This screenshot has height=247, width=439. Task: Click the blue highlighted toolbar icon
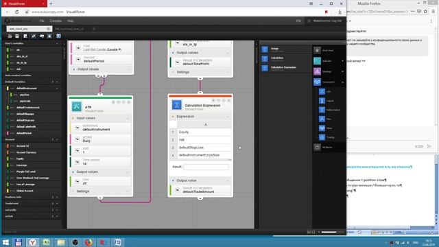click(x=58, y=36)
